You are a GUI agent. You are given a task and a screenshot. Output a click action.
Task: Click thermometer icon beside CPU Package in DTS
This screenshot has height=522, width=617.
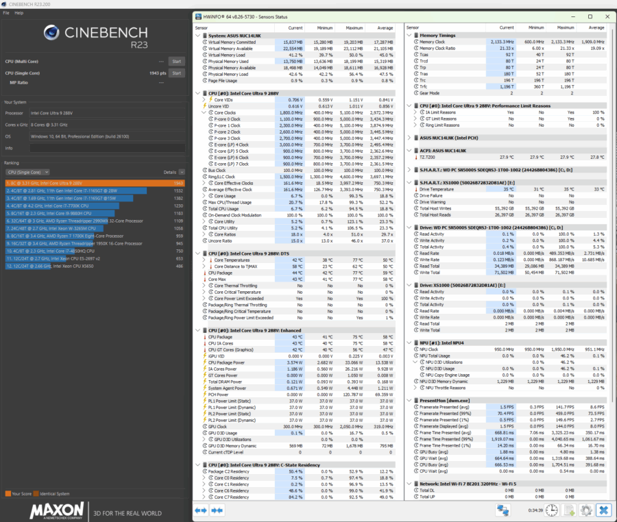(x=204, y=273)
